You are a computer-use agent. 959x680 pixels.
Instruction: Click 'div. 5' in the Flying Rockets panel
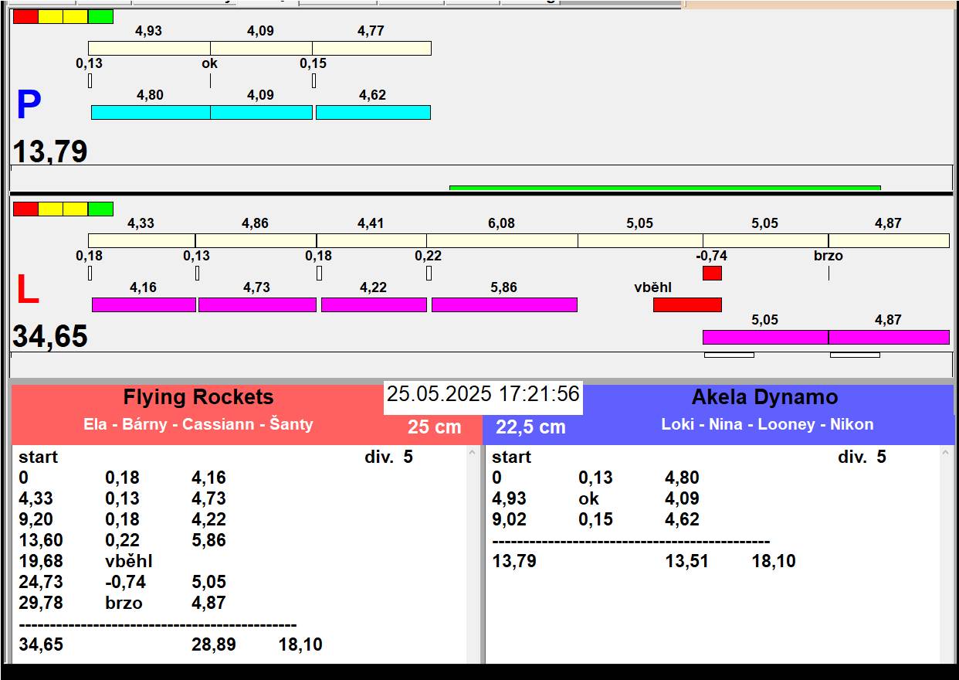[388, 457]
